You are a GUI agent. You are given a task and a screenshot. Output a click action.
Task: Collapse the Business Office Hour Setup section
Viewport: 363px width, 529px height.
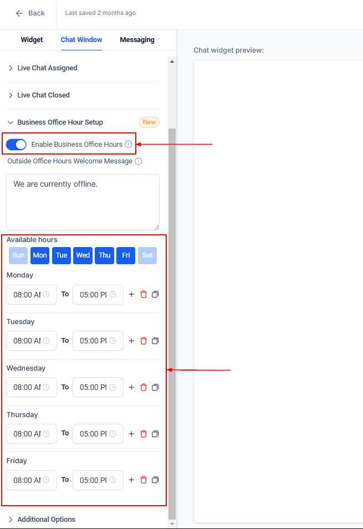[x=60, y=122]
